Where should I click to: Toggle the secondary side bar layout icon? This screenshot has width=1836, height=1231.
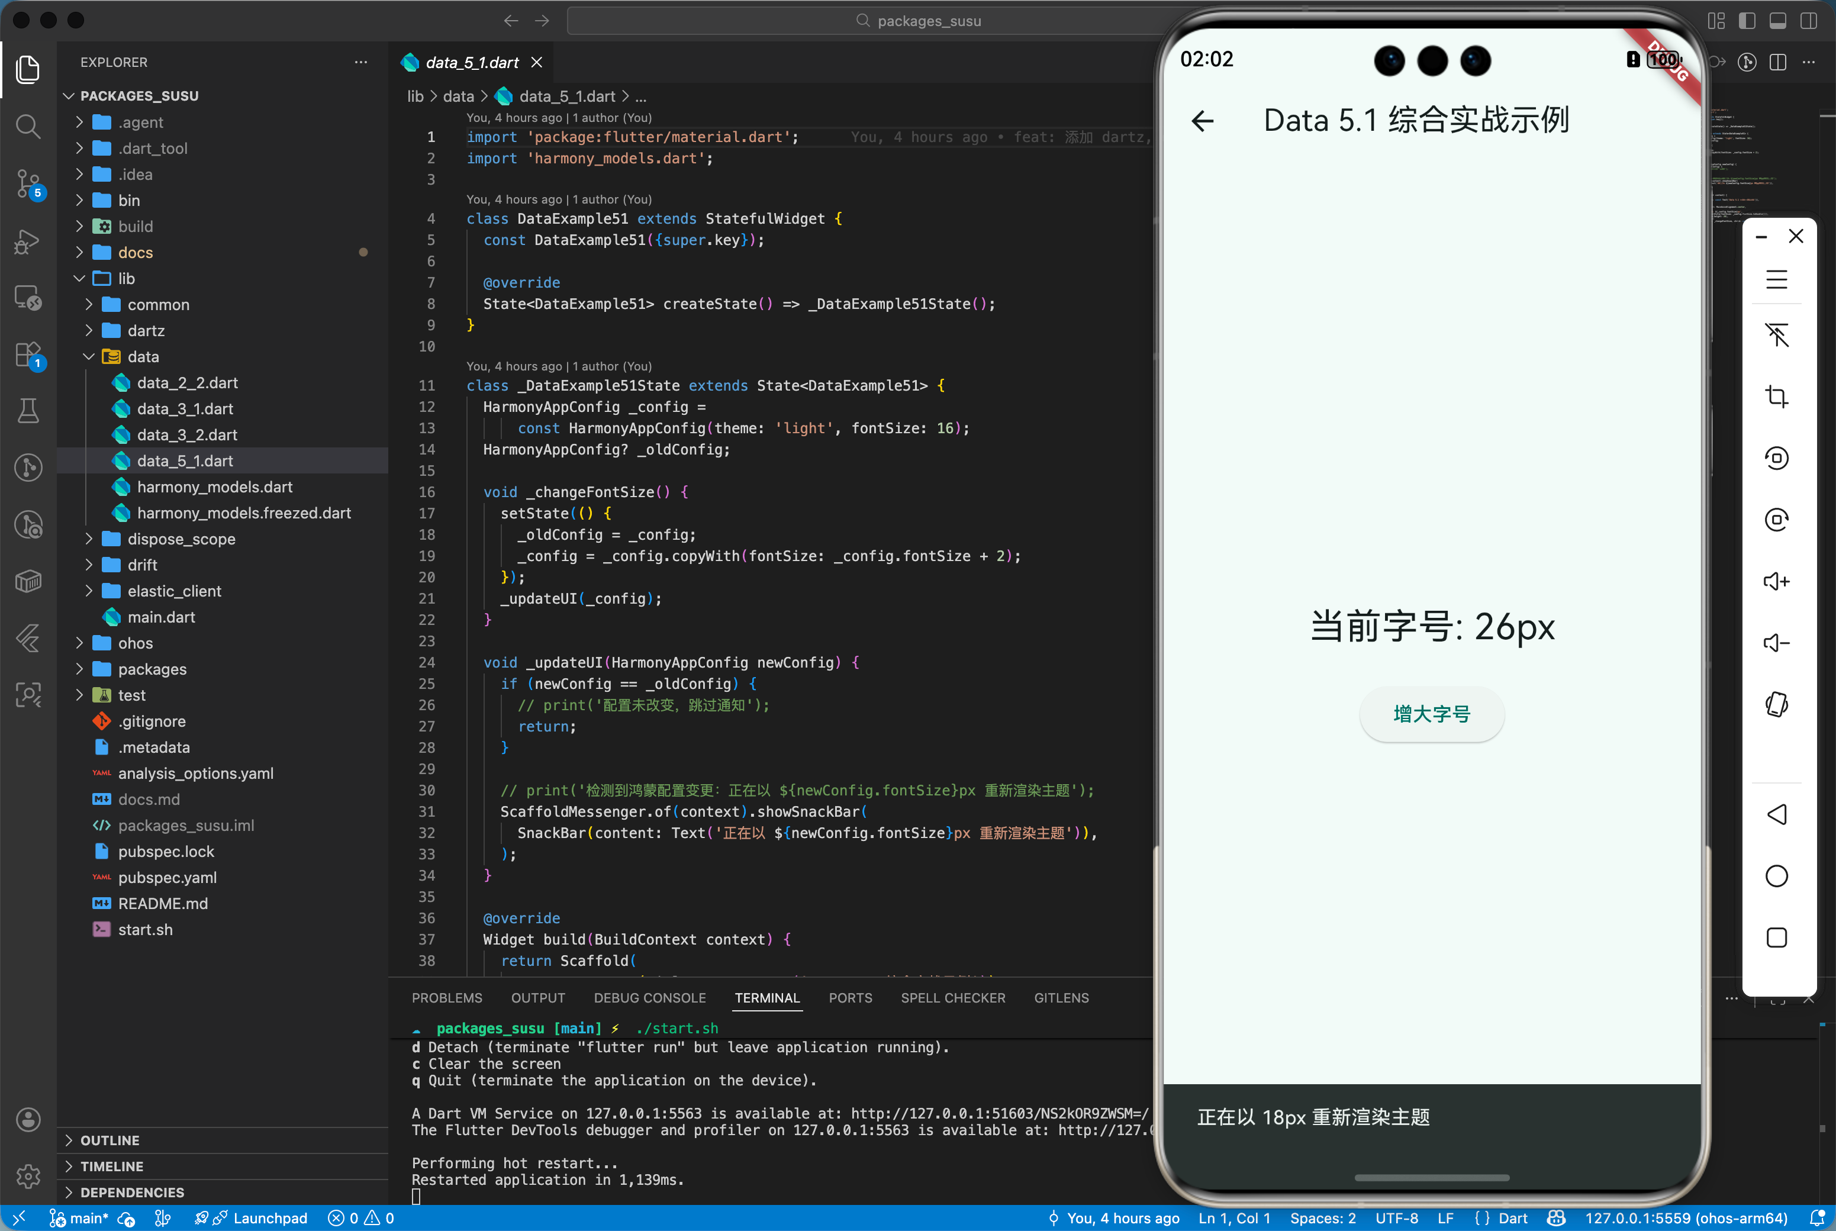[1809, 21]
